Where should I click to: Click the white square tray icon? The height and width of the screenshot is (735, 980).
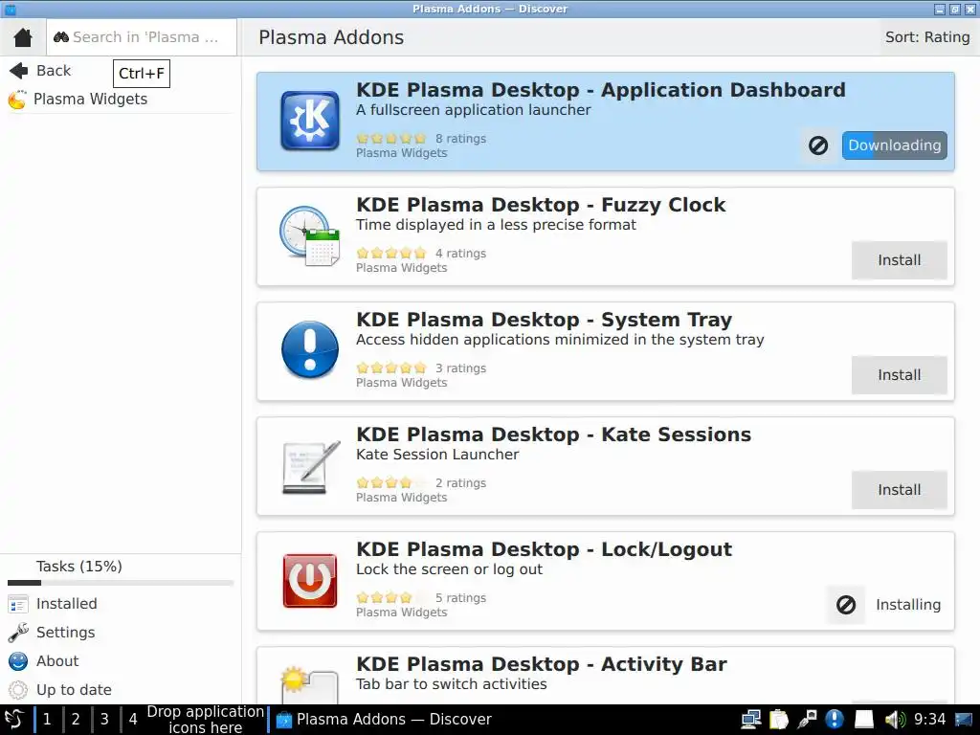point(864,720)
